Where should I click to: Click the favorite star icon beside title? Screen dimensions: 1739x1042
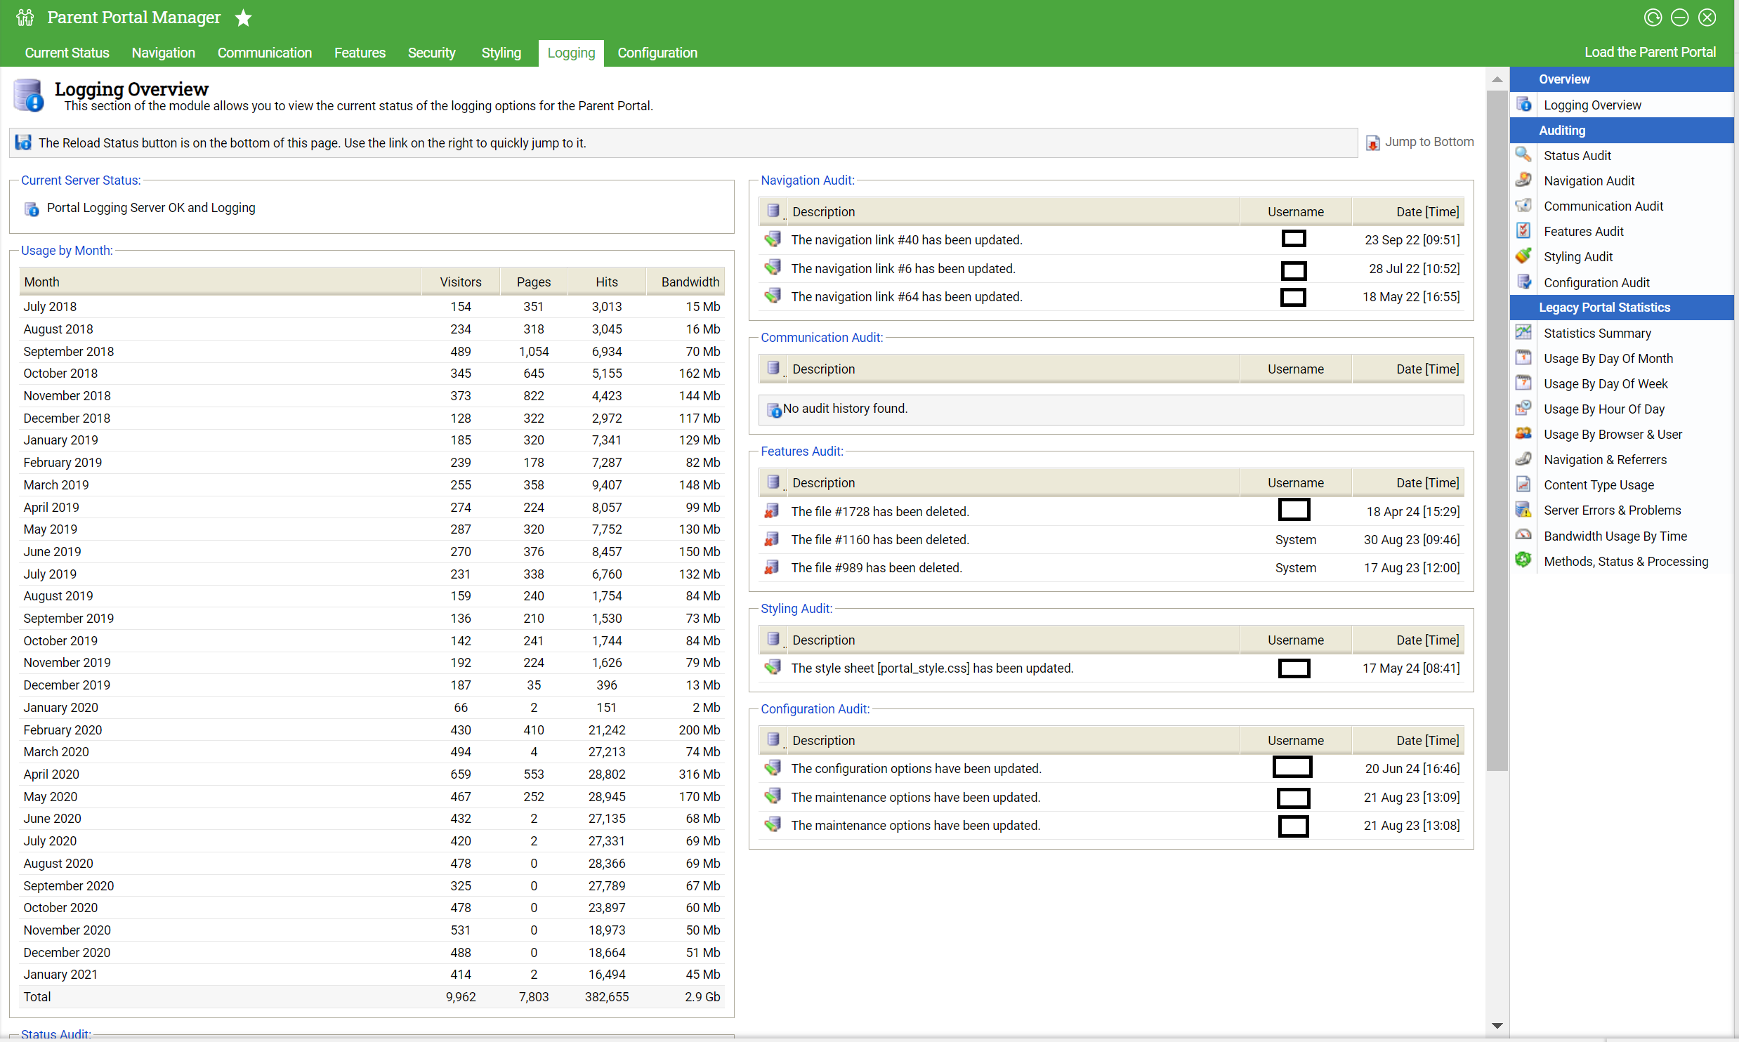coord(243,18)
